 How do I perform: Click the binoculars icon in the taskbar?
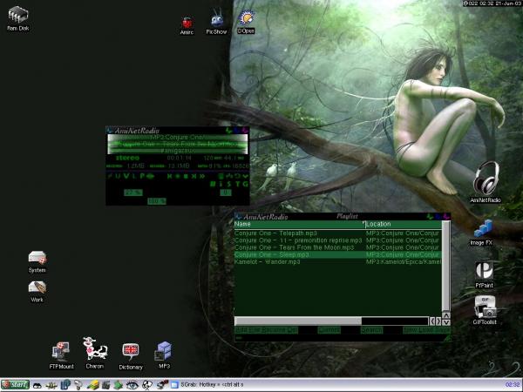point(37,385)
